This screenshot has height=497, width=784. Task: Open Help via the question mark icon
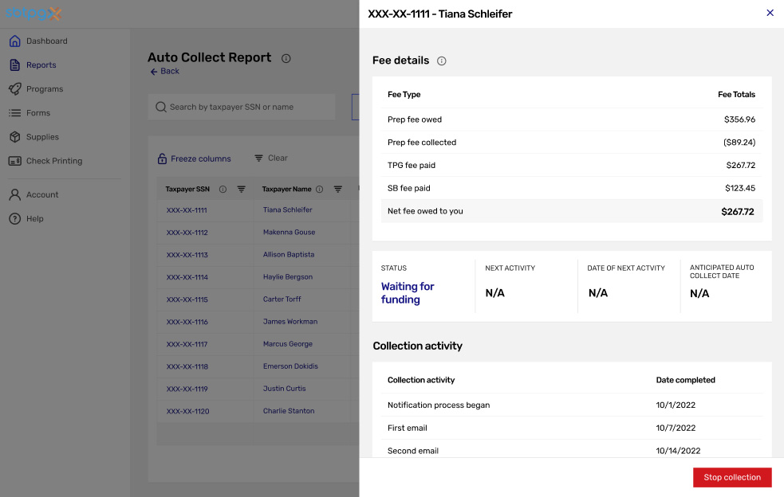[x=14, y=218]
